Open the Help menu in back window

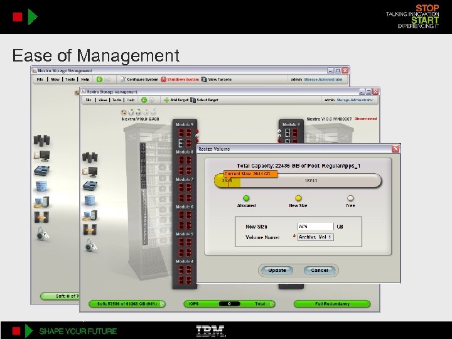click(85, 79)
